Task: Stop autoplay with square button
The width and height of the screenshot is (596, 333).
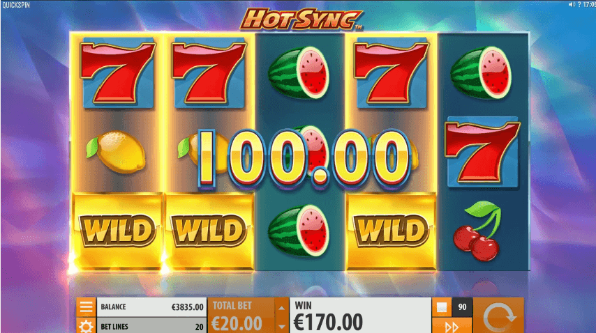Action: pyautogui.click(x=442, y=307)
